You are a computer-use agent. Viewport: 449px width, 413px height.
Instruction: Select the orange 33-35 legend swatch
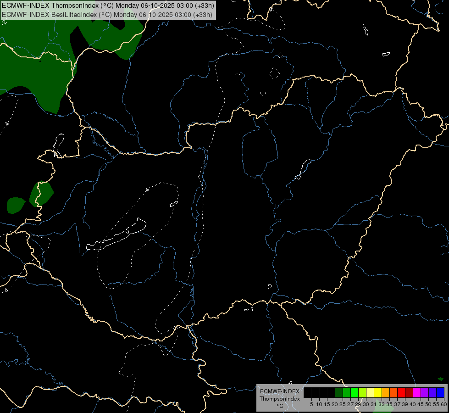point(386,392)
